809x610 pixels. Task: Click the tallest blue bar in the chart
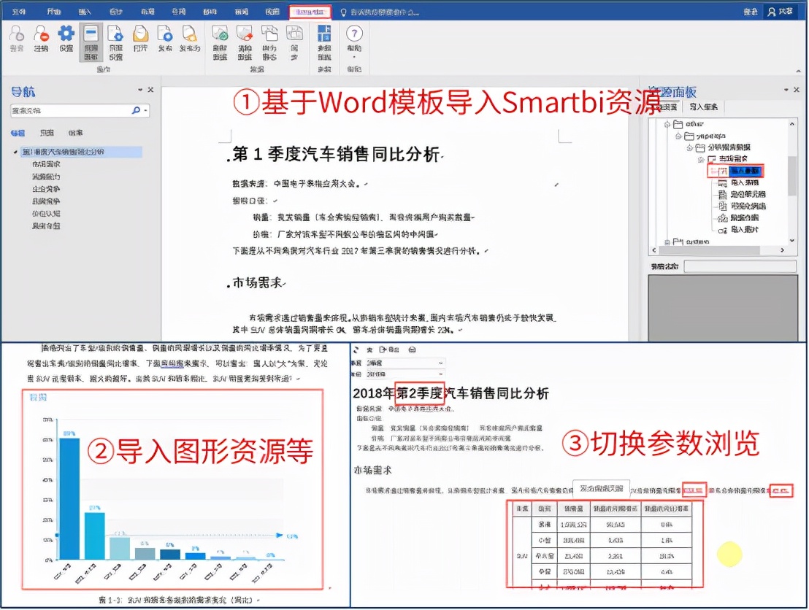(x=69, y=498)
